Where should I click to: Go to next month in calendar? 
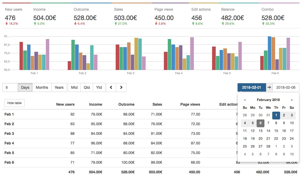292,100
